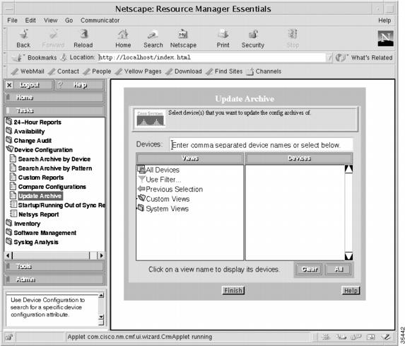Screen dimensions: 405x346
Task: Click the Devices list scroll-up arrow
Action: pos(348,169)
